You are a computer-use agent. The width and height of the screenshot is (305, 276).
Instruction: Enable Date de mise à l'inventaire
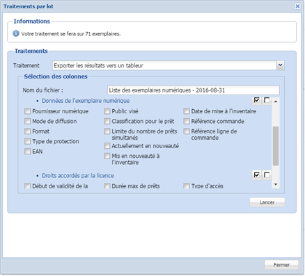pos(187,111)
